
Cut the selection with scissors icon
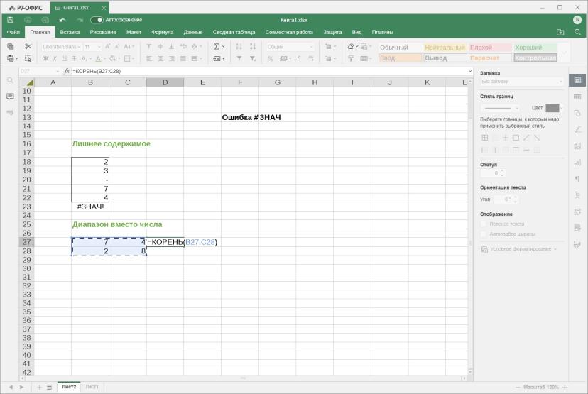pyautogui.click(x=28, y=46)
